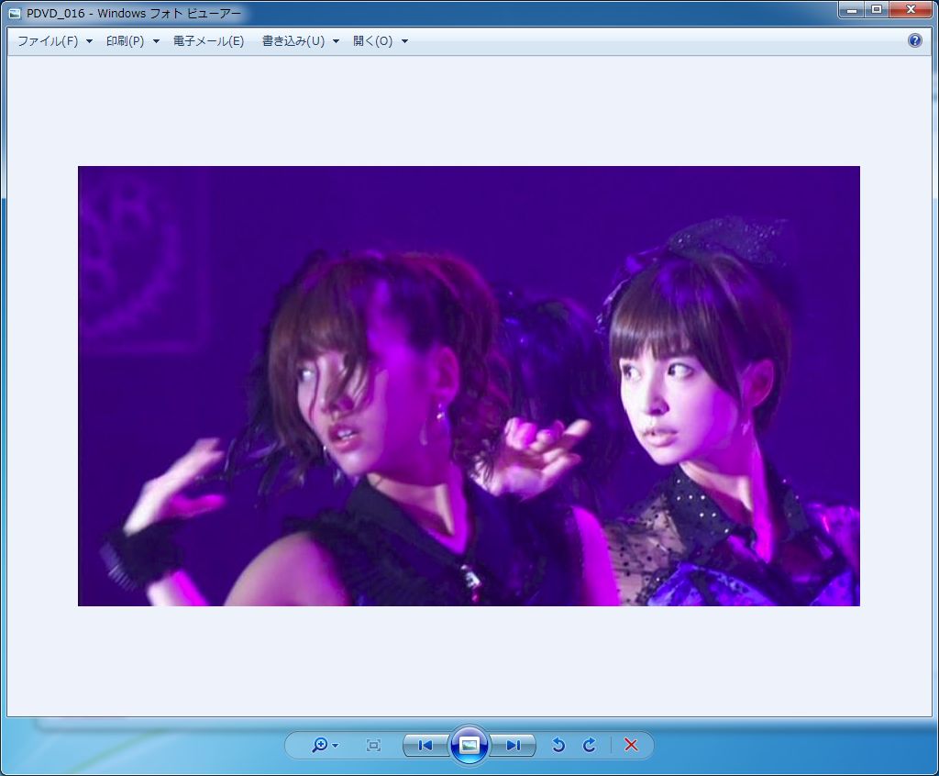Screen dimensions: 939x776
Task: Go to the previous image
Action: tap(425, 745)
